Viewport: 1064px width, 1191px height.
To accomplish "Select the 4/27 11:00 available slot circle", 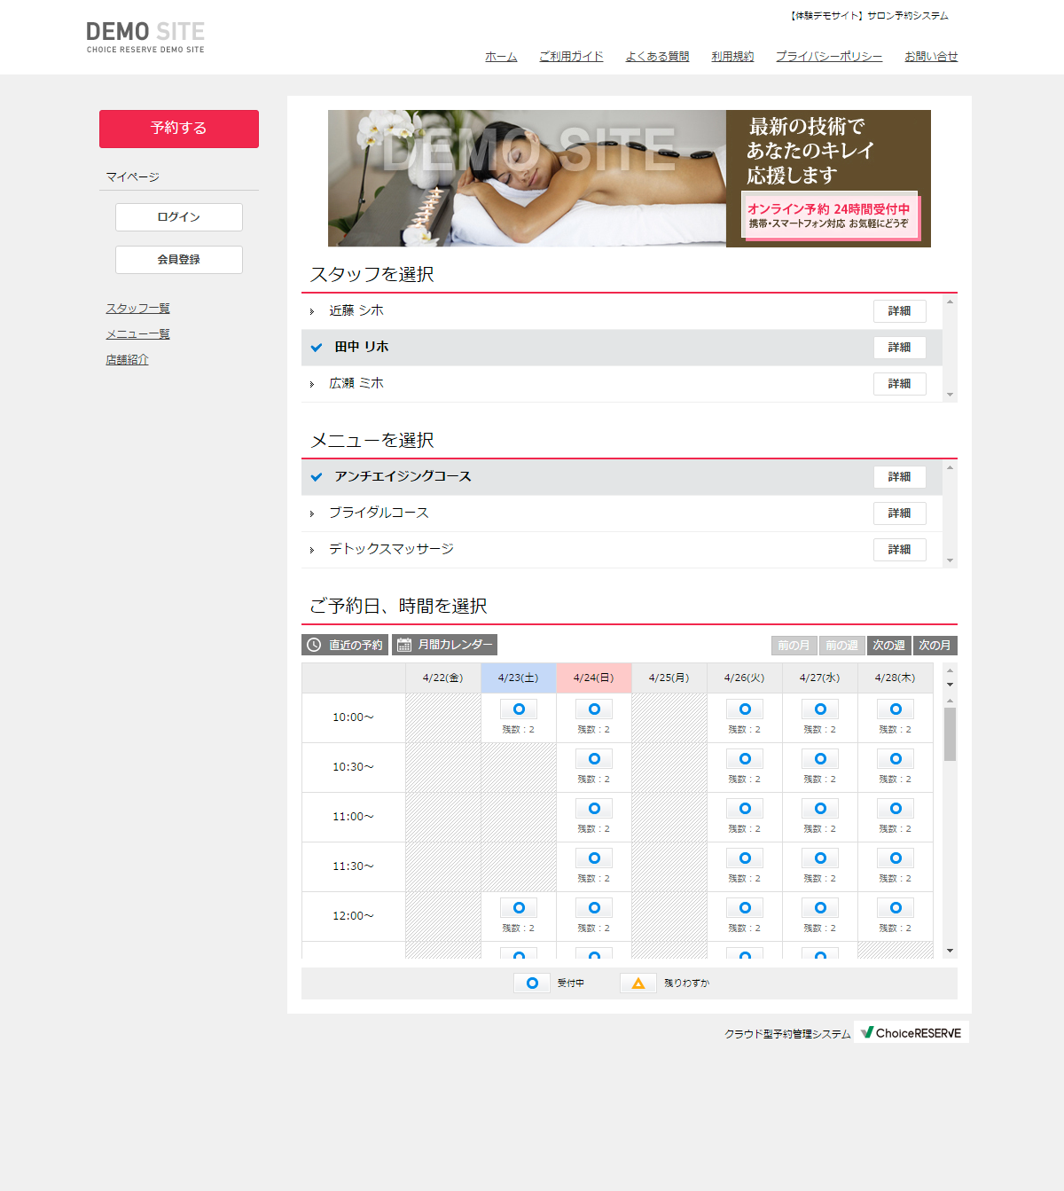I will pyautogui.click(x=820, y=809).
